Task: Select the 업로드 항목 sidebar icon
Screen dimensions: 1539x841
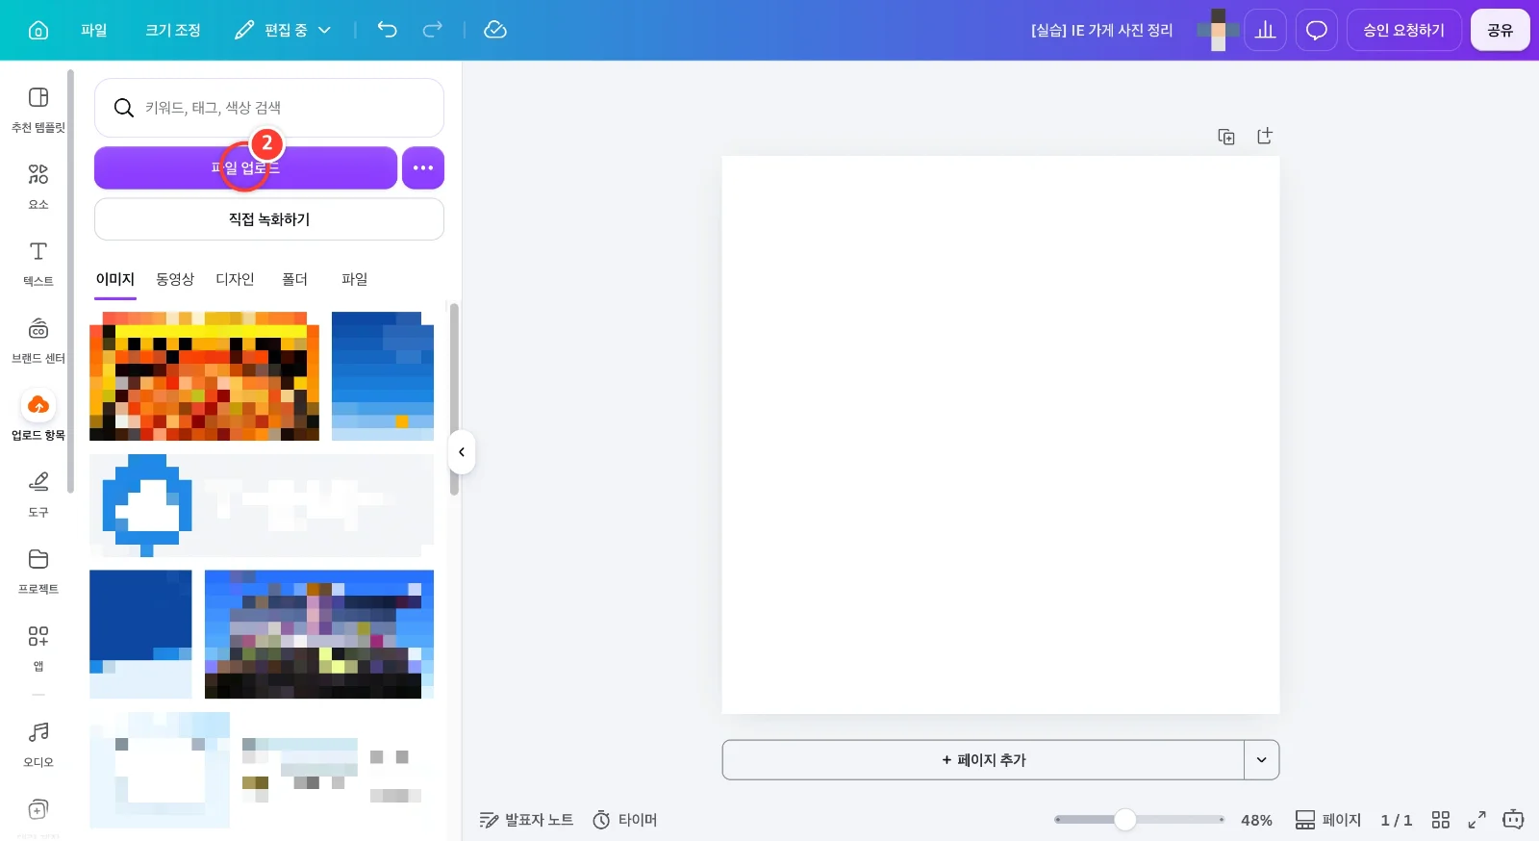Action: pos(38,416)
